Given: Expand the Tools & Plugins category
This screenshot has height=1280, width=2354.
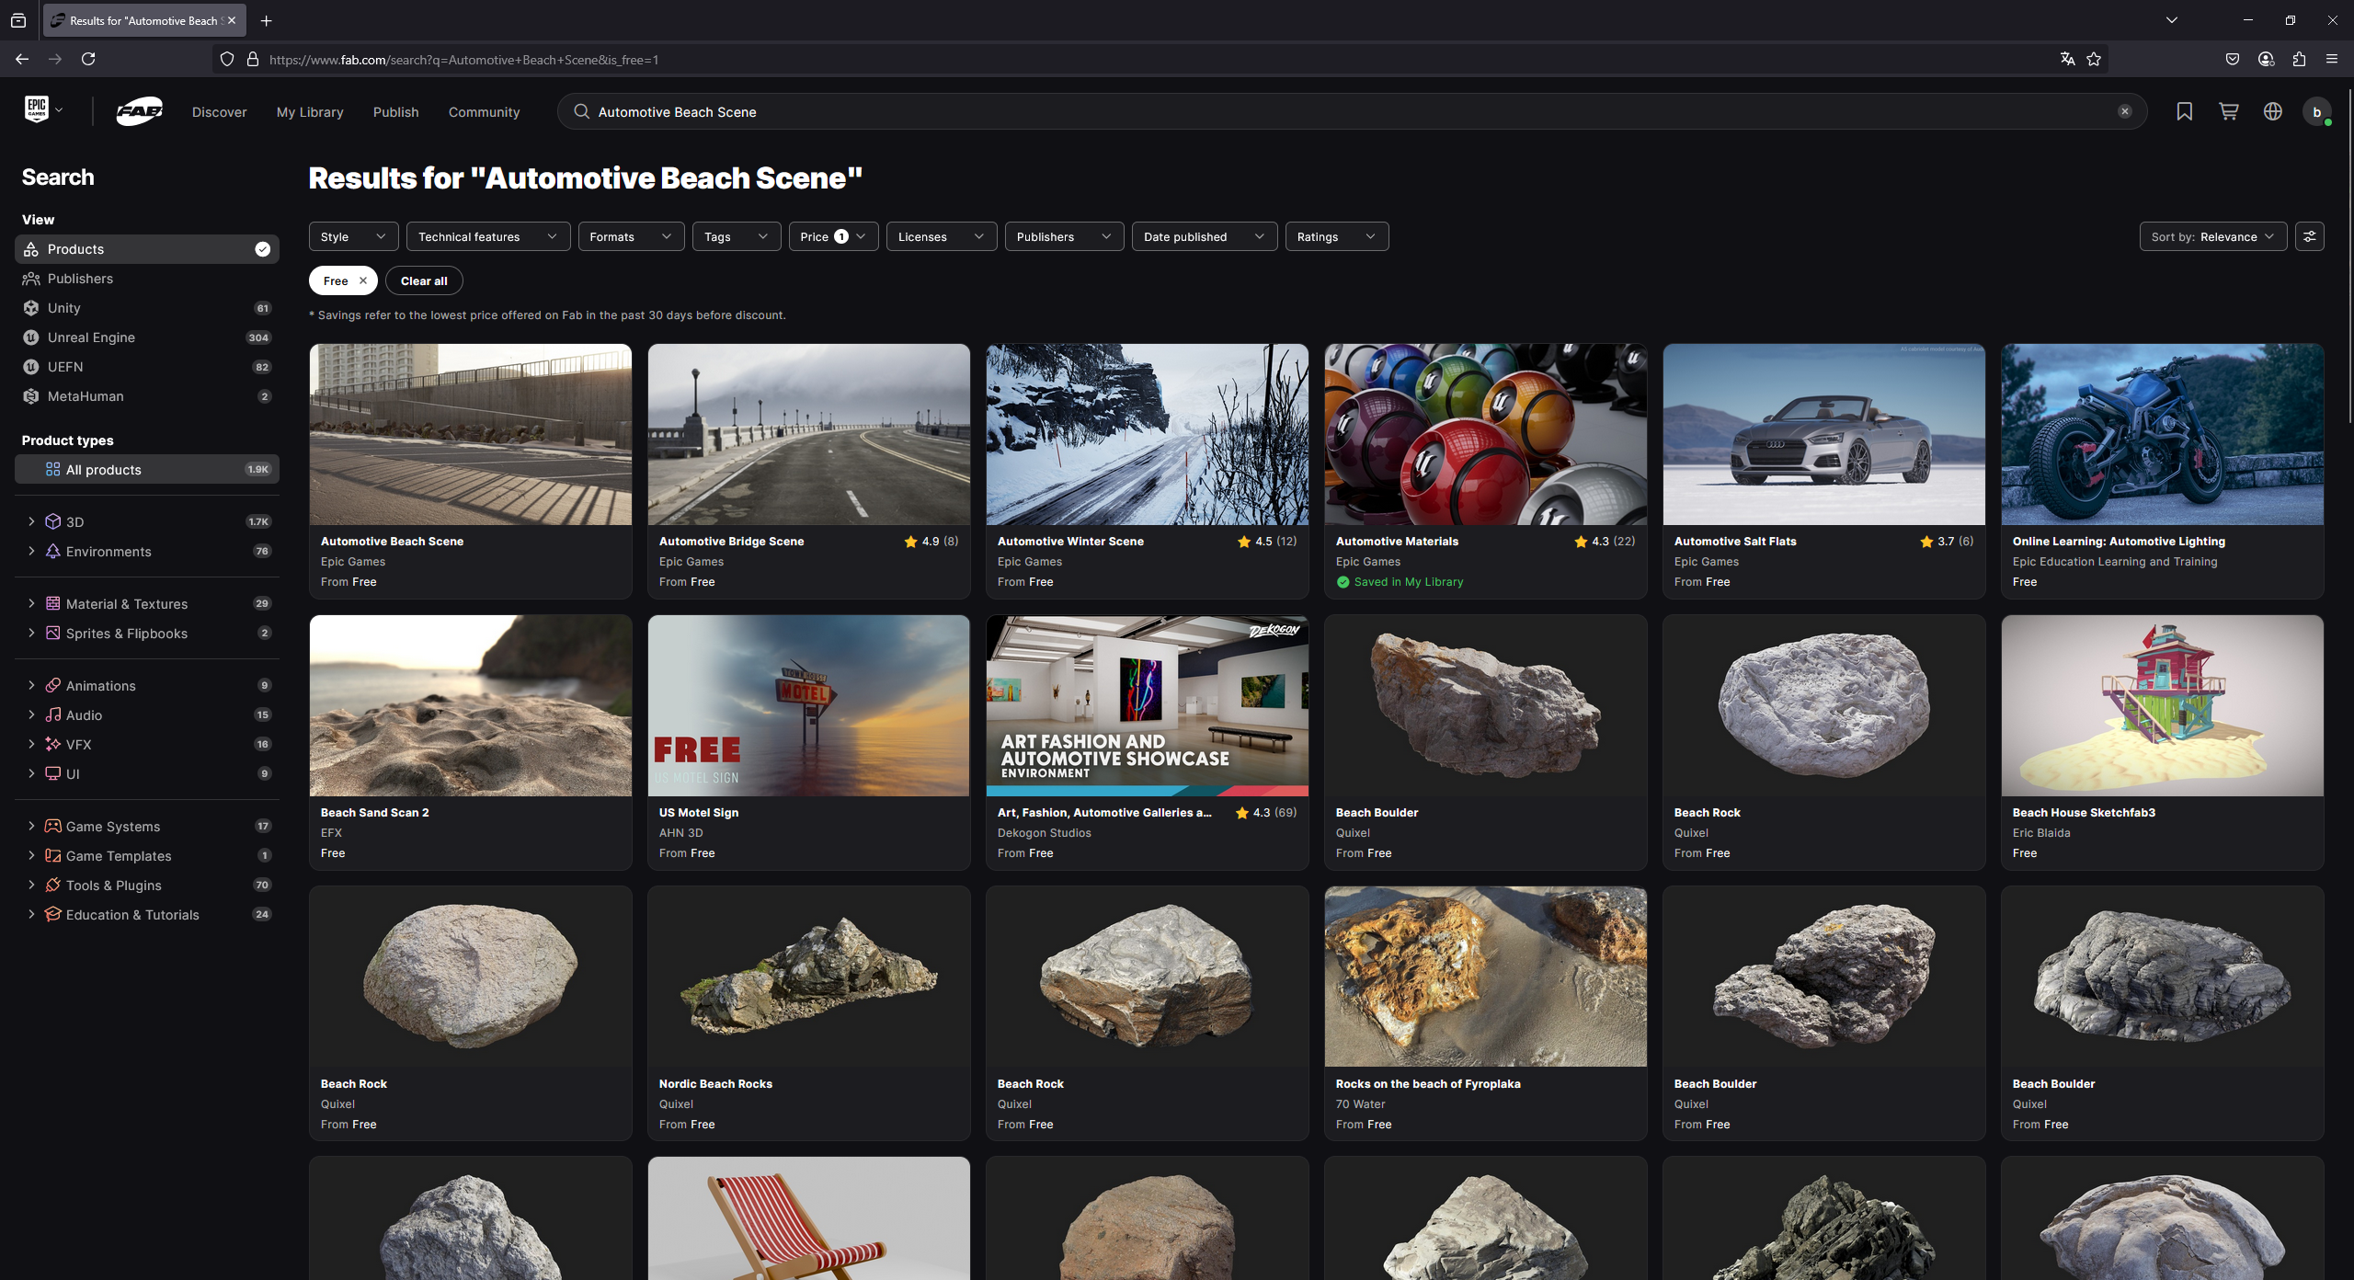Looking at the screenshot, I should point(31,886).
